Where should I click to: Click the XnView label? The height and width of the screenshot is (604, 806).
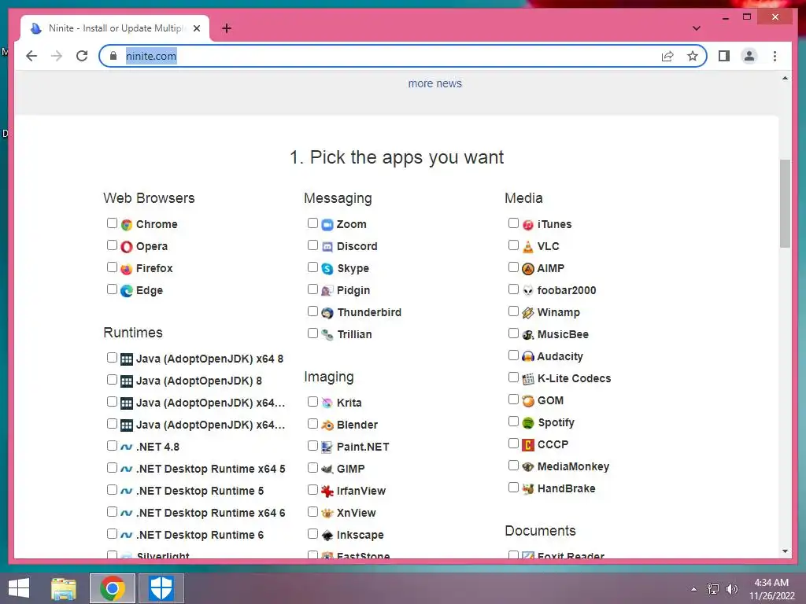[357, 513]
